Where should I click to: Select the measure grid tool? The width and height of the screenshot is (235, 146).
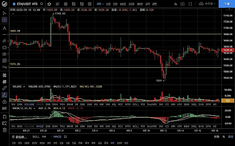pyautogui.click(x=4, y=60)
